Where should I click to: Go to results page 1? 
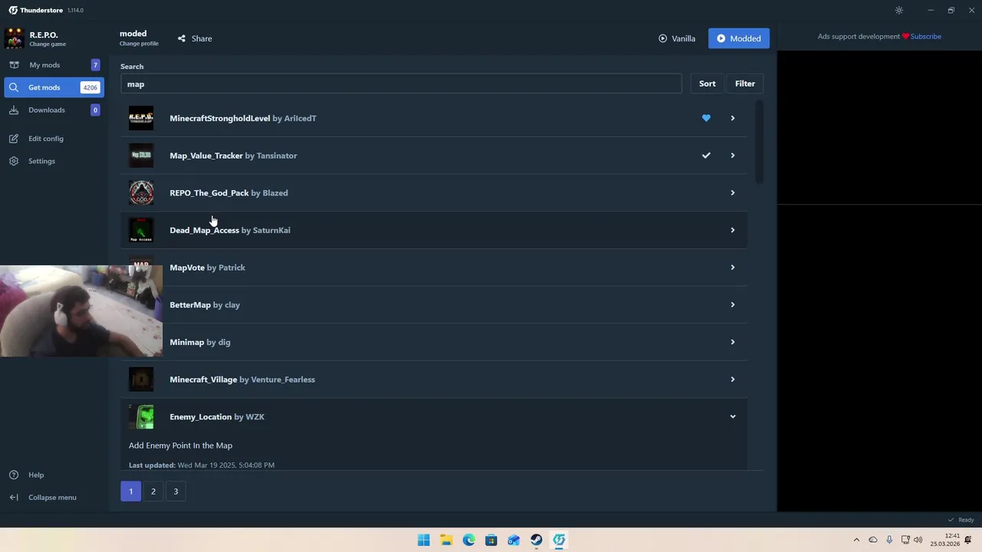click(130, 491)
